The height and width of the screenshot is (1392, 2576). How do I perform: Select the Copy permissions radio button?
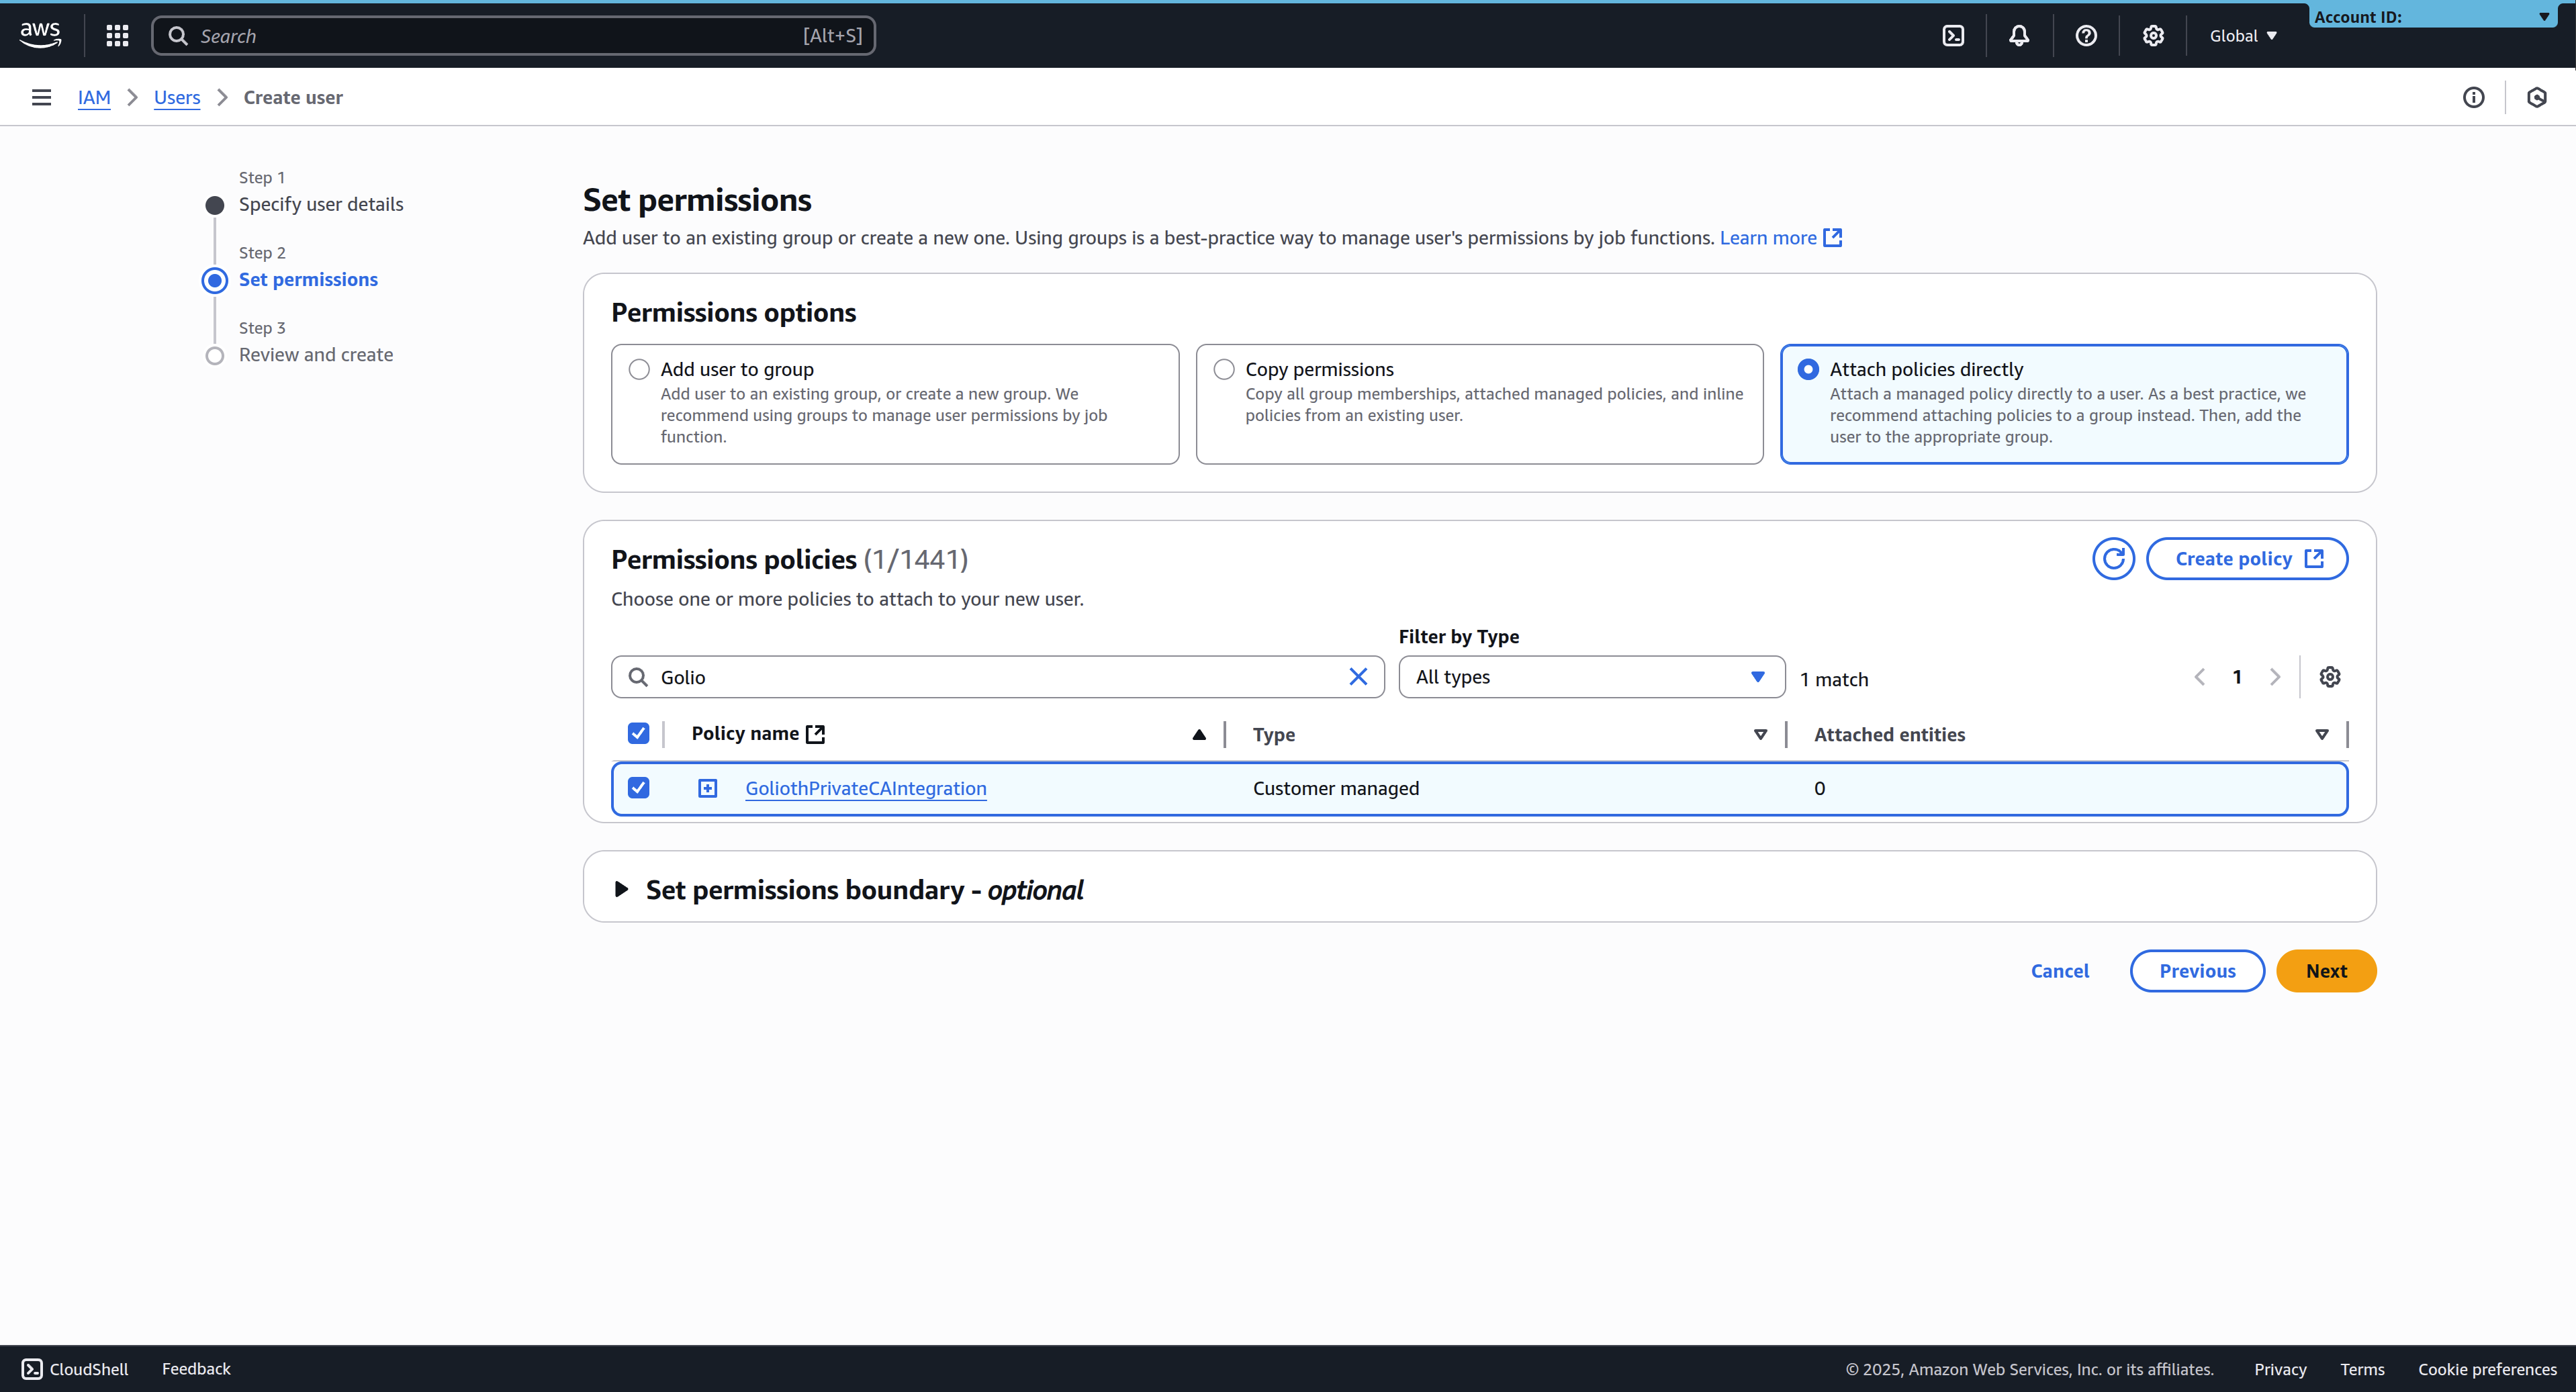[x=1222, y=369]
